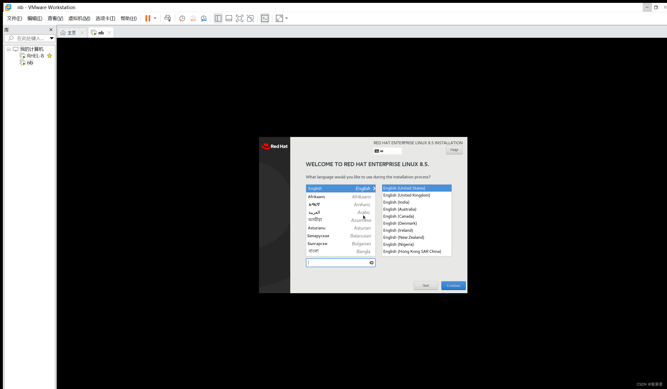This screenshot has width=667, height=389.
Task: Select the nb virtual machine in library
Action: point(27,63)
